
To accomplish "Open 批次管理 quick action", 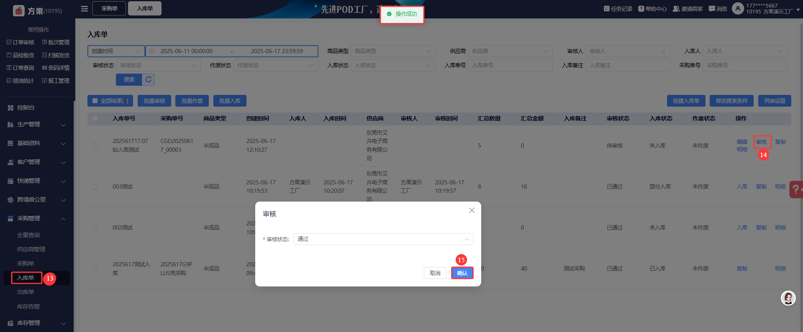I will [x=56, y=42].
